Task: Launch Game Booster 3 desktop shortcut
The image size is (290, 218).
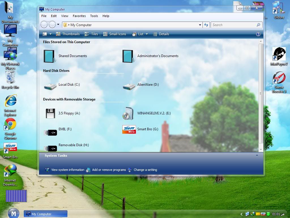Action: point(279,82)
